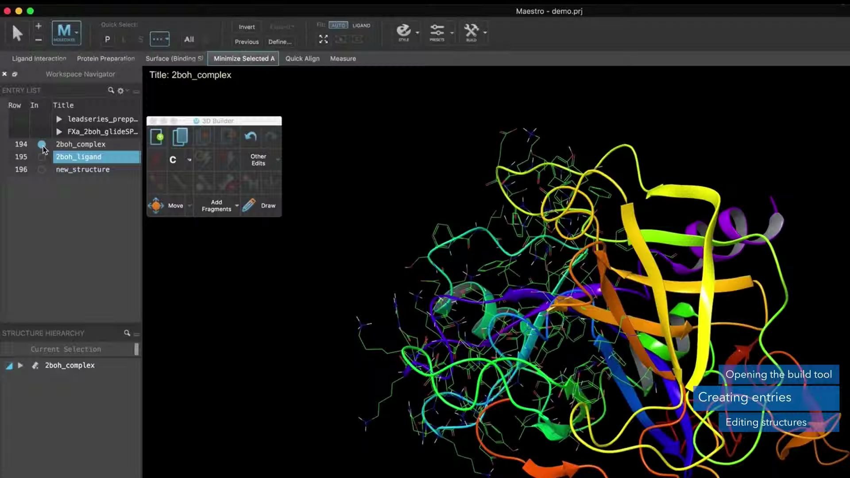This screenshot has width=850, height=478.
Task: Click the fit-to-screen expand icon
Action: [324, 39]
